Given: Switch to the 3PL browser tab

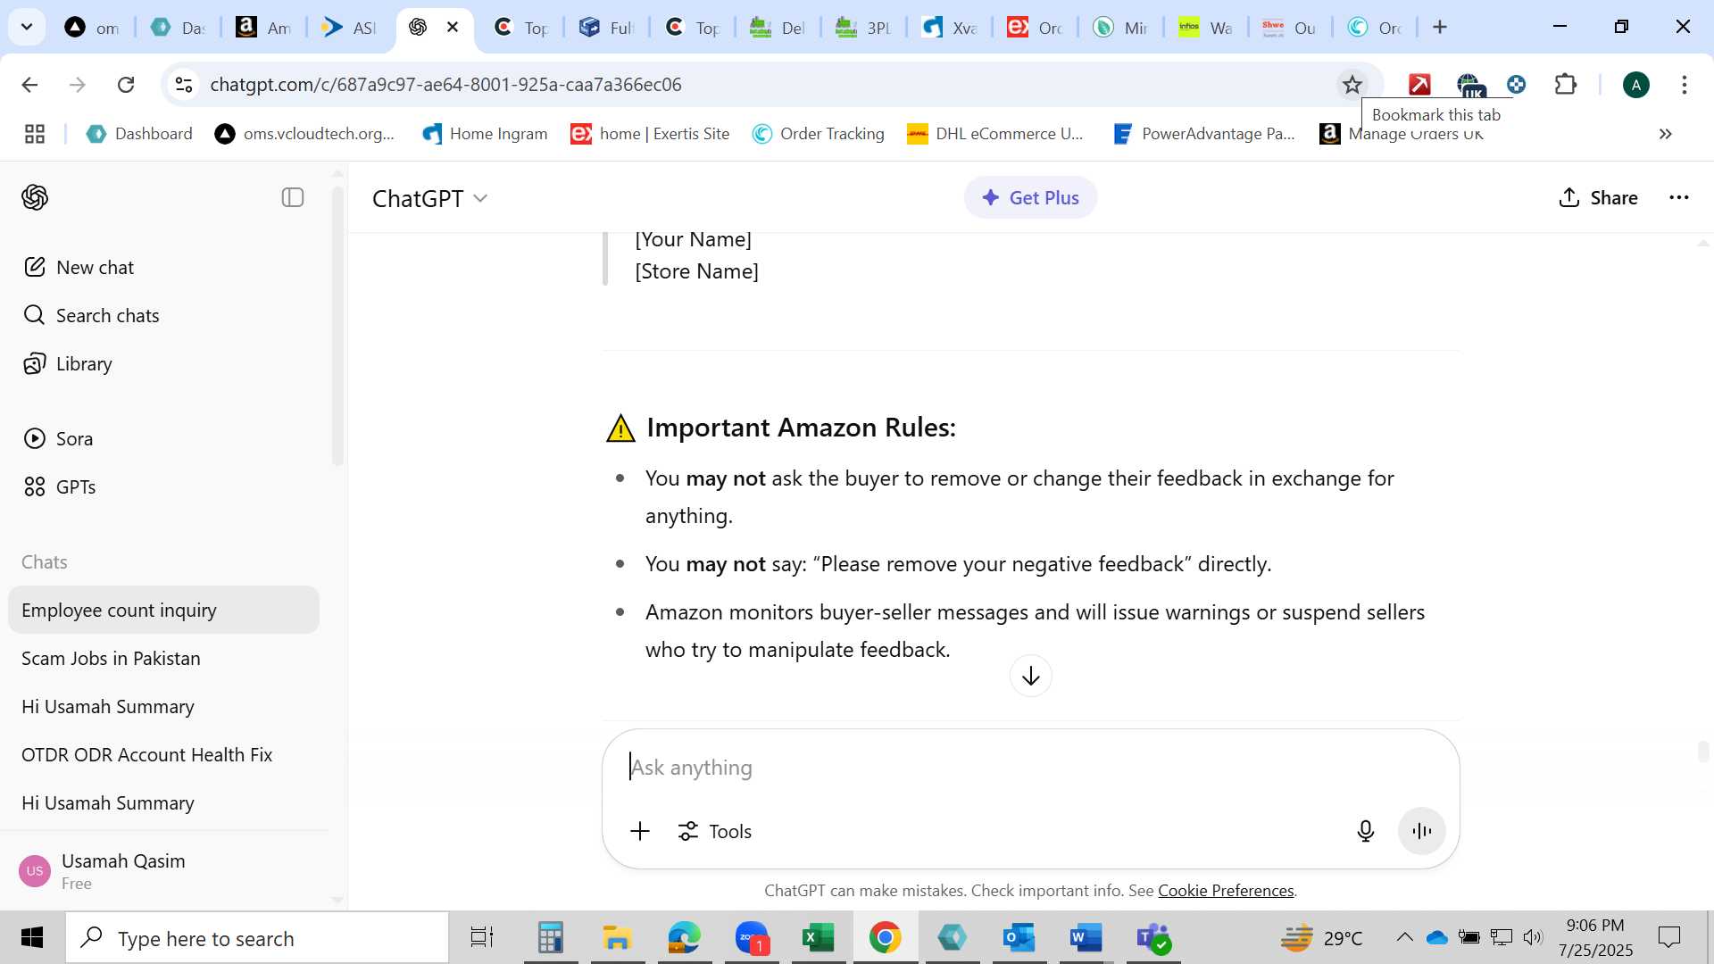Looking at the screenshot, I should 863,28.
